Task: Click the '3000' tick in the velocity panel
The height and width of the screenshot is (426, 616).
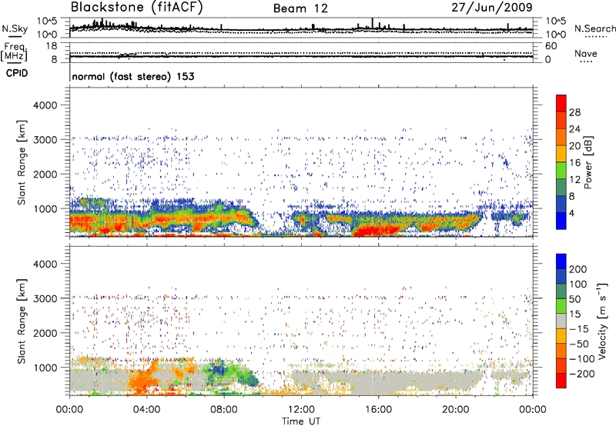Action: click(x=45, y=298)
